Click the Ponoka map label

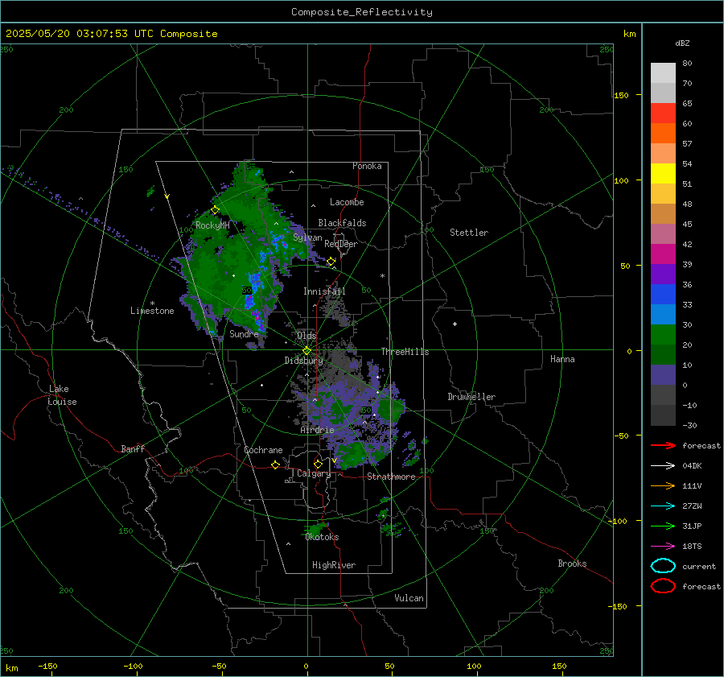367,166
